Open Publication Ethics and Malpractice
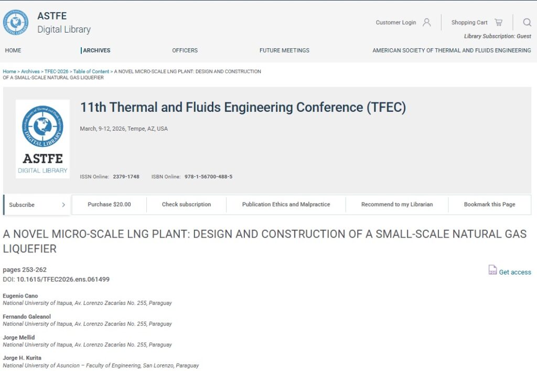The width and height of the screenshot is (537, 371). tap(286, 205)
